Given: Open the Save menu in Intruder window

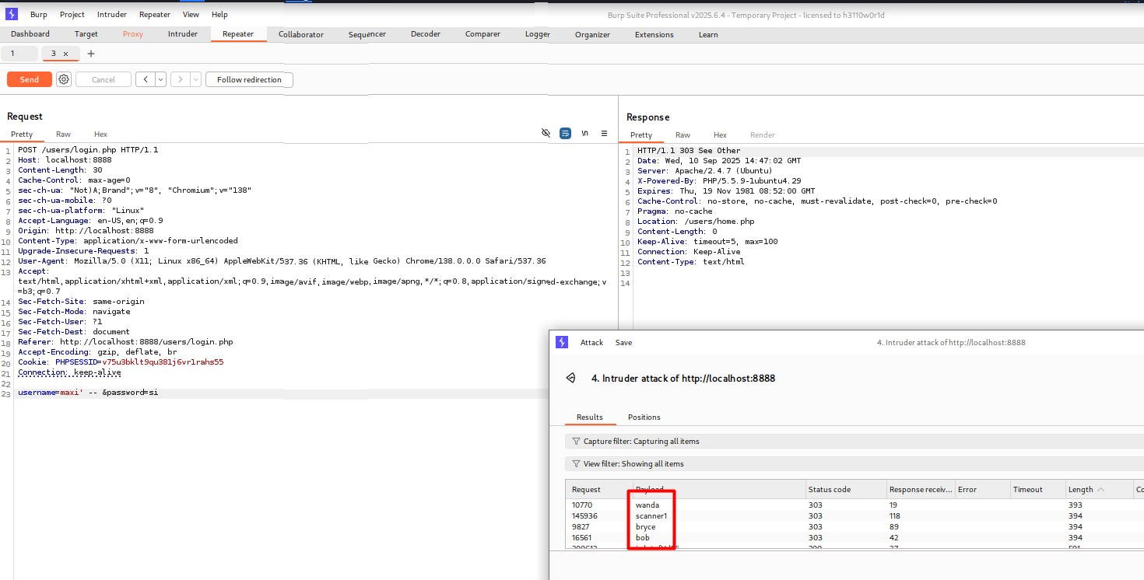Looking at the screenshot, I should pos(623,342).
